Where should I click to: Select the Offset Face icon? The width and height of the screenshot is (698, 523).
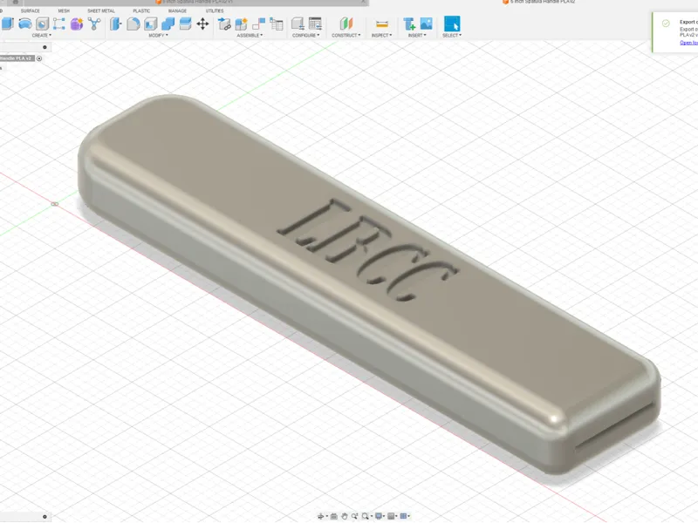(x=185, y=24)
